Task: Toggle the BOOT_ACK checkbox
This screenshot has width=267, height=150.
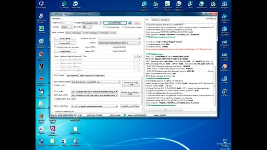Action: 55,85
